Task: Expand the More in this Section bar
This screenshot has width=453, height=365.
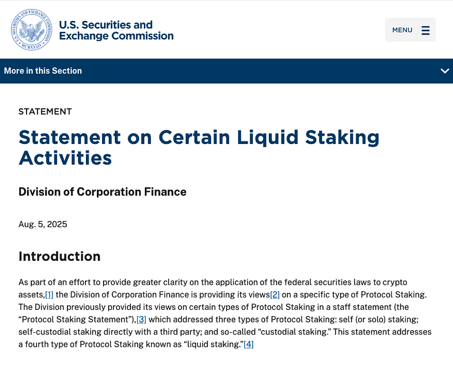Action: point(43,71)
